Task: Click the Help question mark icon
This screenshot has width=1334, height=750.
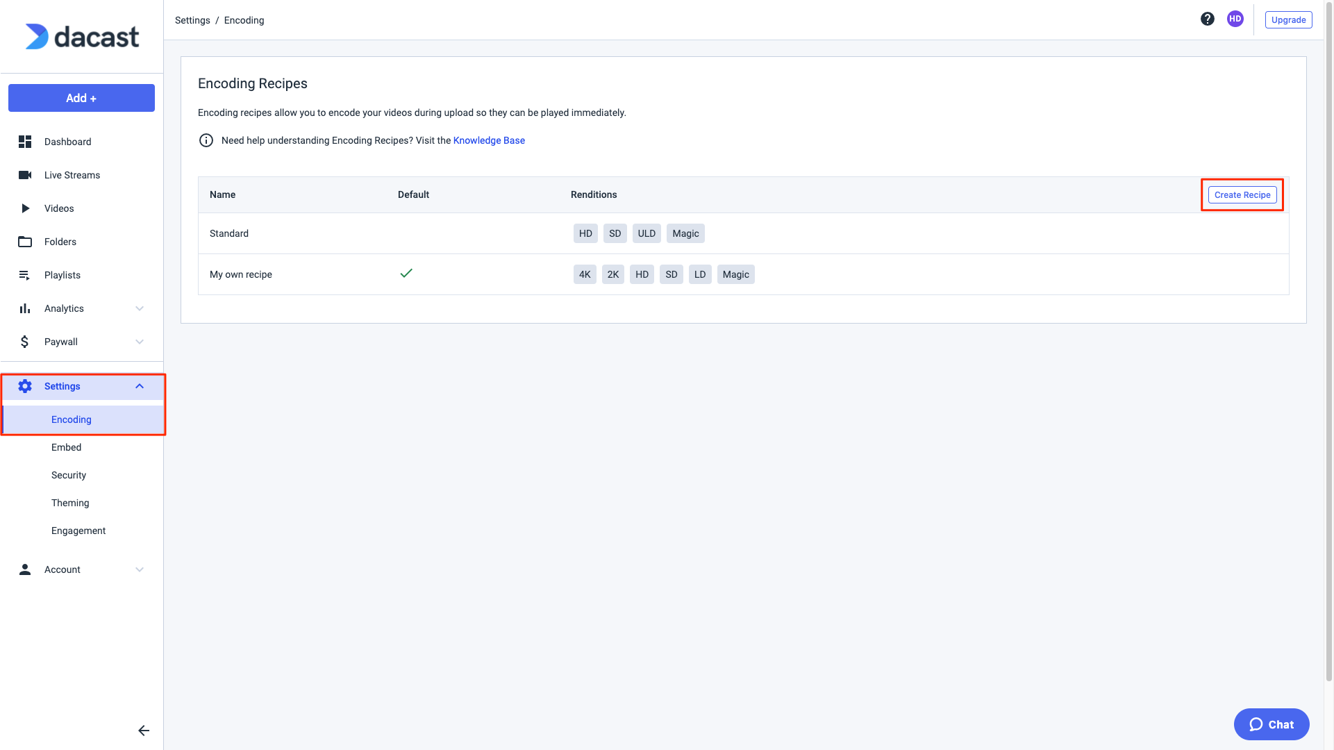Action: point(1207,18)
